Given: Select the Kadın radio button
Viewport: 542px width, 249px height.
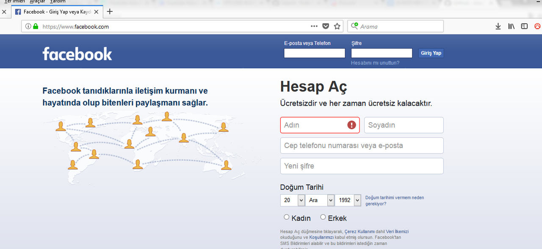Looking at the screenshot, I should pyautogui.click(x=287, y=217).
